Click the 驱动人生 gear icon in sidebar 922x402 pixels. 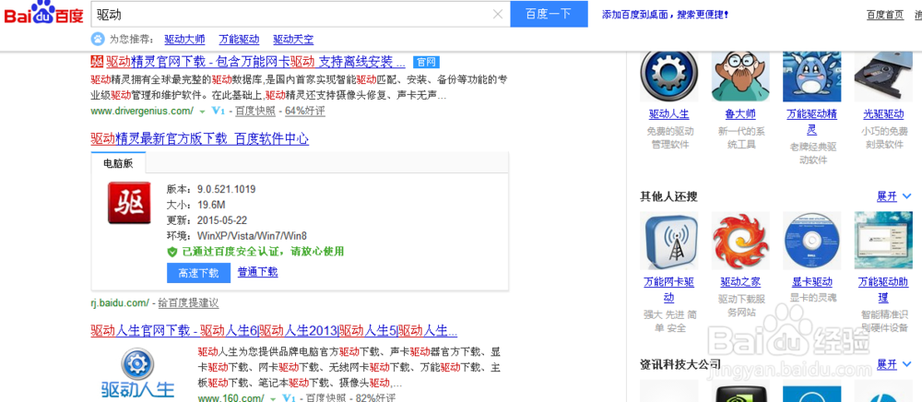tap(669, 76)
